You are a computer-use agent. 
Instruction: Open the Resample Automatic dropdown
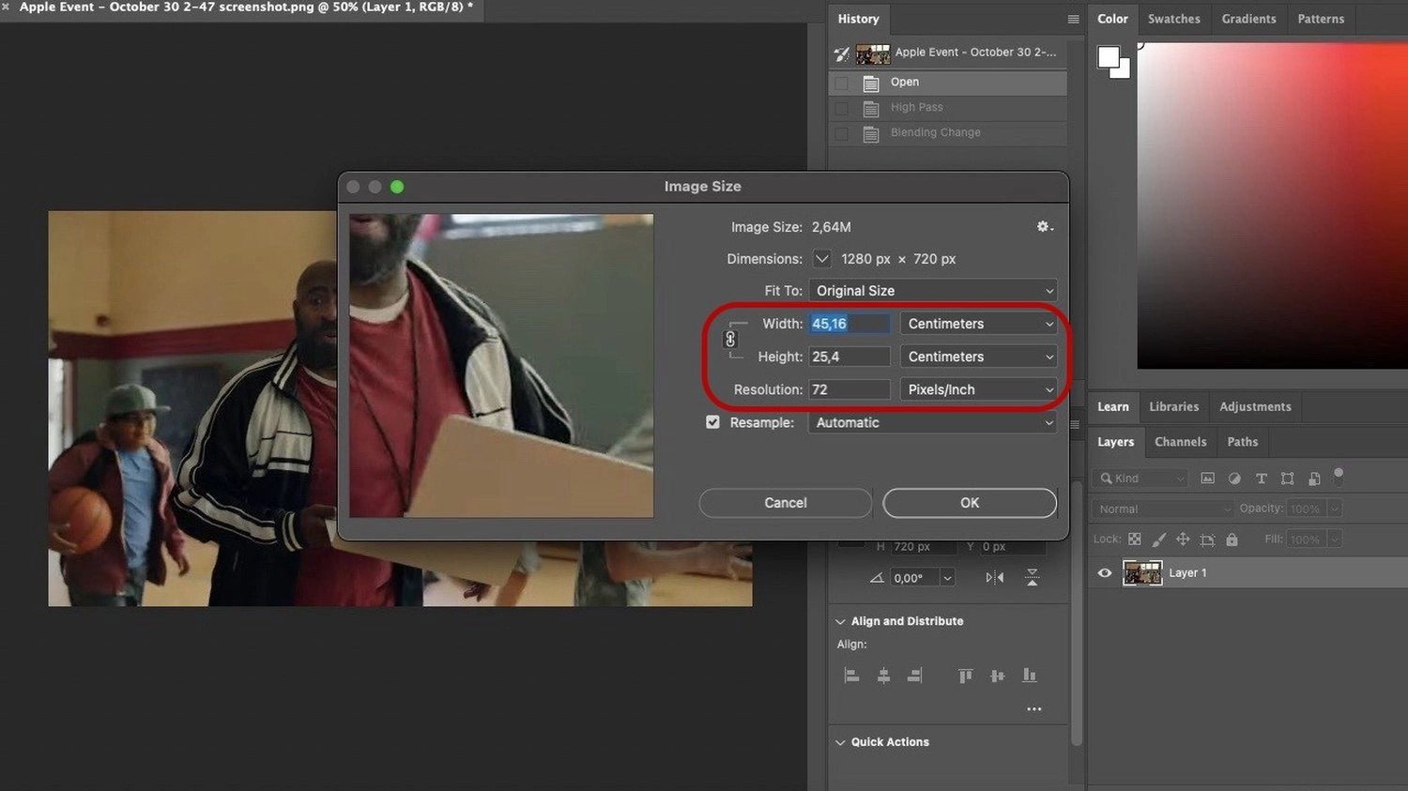(933, 422)
